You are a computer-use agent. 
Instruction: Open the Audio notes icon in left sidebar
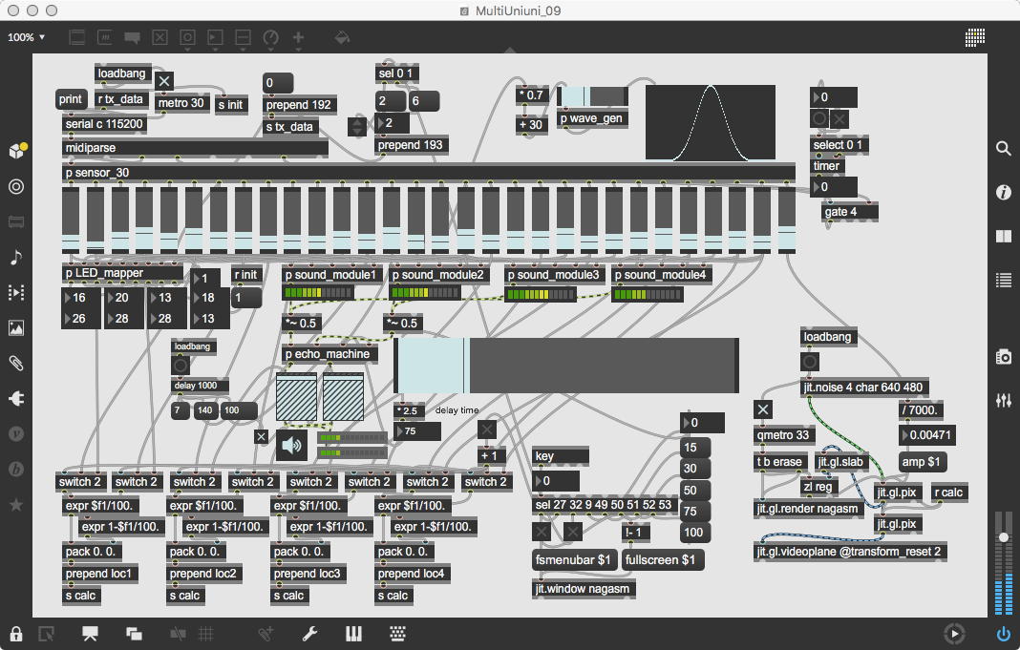point(16,258)
